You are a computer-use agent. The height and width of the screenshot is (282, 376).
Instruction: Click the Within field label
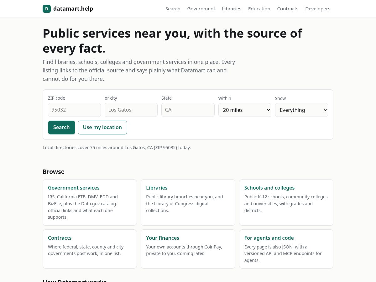click(x=225, y=98)
